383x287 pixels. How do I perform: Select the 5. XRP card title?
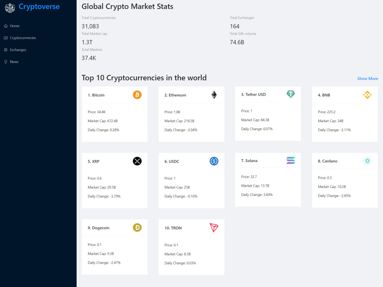[93, 161]
